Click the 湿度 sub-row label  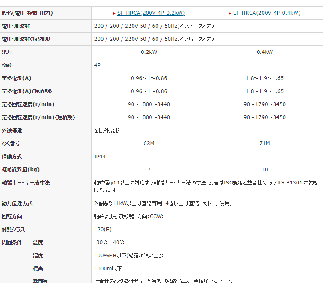pos(38,256)
